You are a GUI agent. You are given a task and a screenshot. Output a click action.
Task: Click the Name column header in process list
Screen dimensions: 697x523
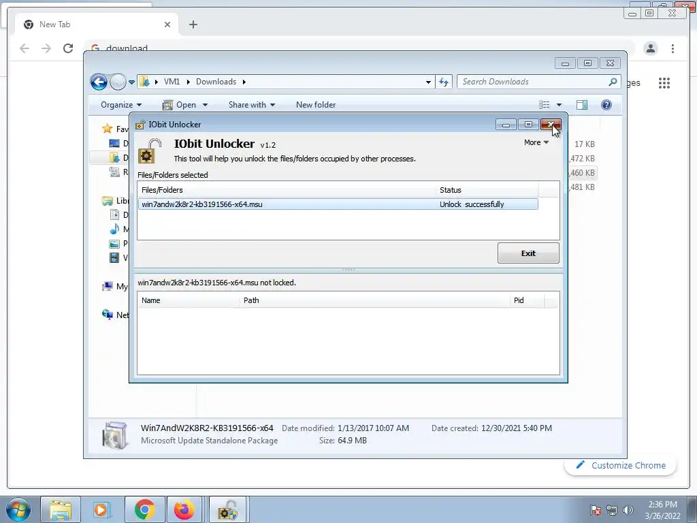189,300
